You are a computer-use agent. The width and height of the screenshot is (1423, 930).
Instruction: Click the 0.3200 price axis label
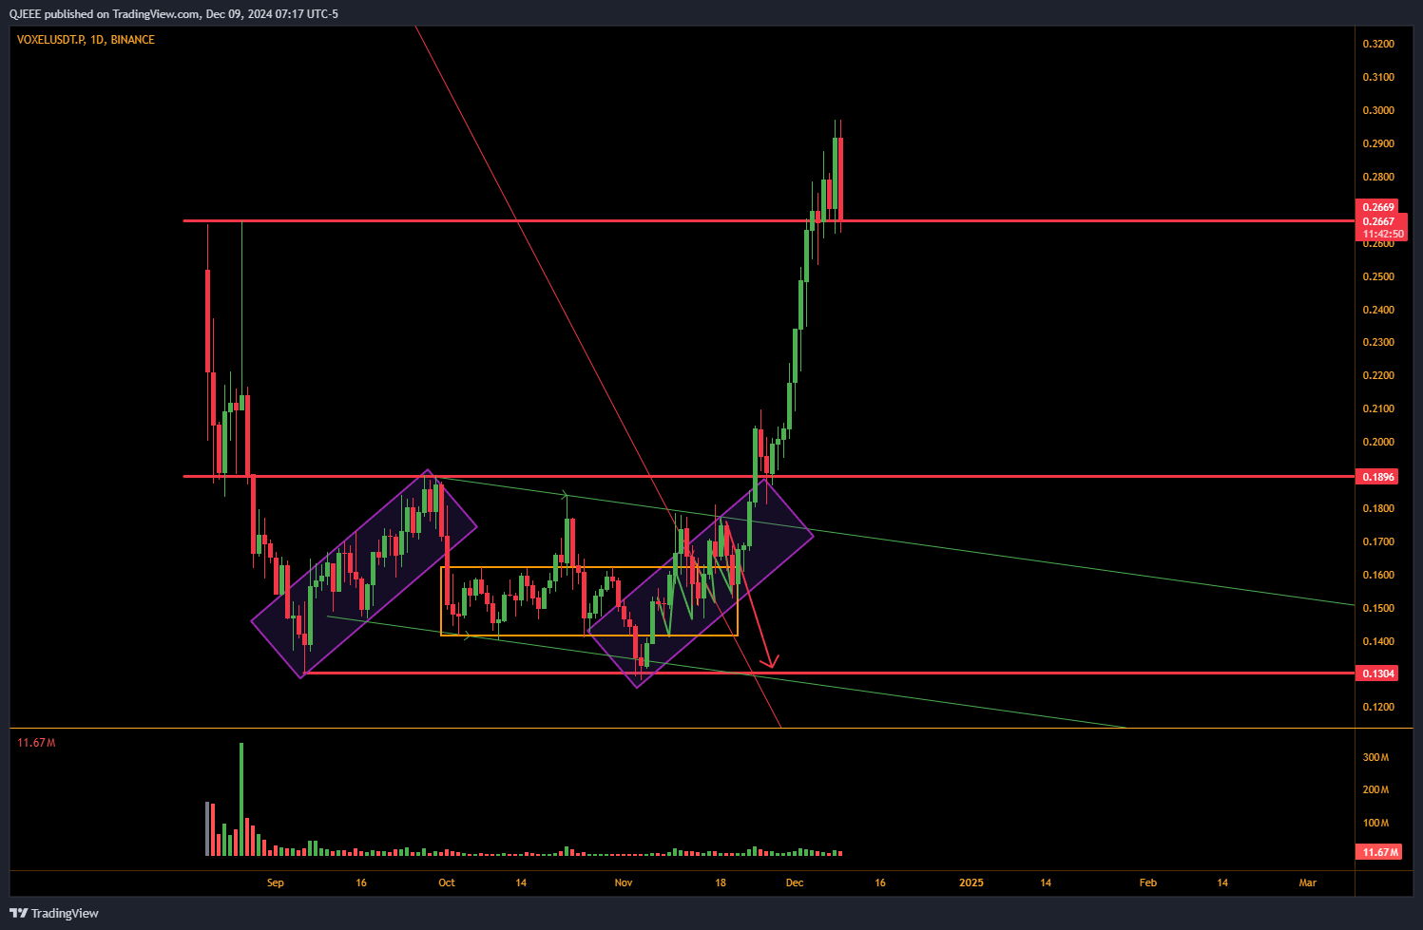pyautogui.click(x=1378, y=44)
